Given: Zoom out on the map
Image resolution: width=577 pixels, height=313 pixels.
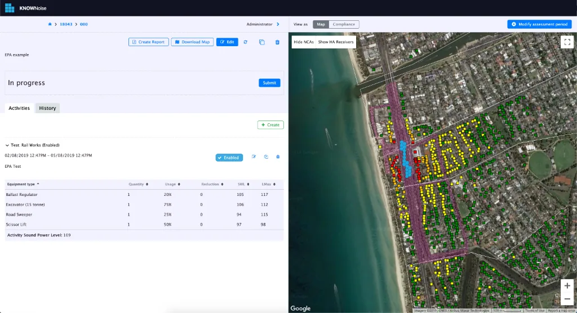Looking at the screenshot, I should pyautogui.click(x=567, y=299).
